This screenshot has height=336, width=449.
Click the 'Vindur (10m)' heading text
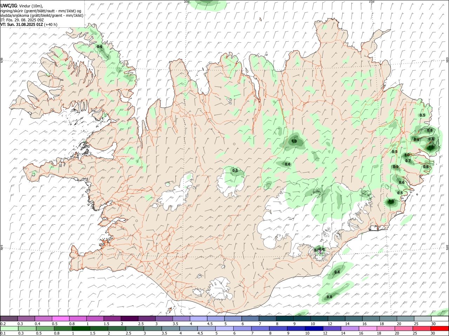click(x=31, y=6)
